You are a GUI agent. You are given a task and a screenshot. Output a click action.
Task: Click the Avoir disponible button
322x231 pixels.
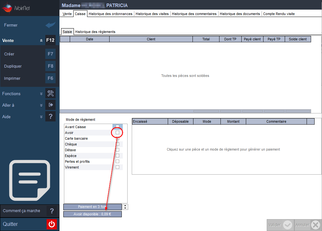click(x=93, y=214)
